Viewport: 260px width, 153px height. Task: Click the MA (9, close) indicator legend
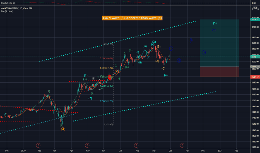click(x=7, y=11)
